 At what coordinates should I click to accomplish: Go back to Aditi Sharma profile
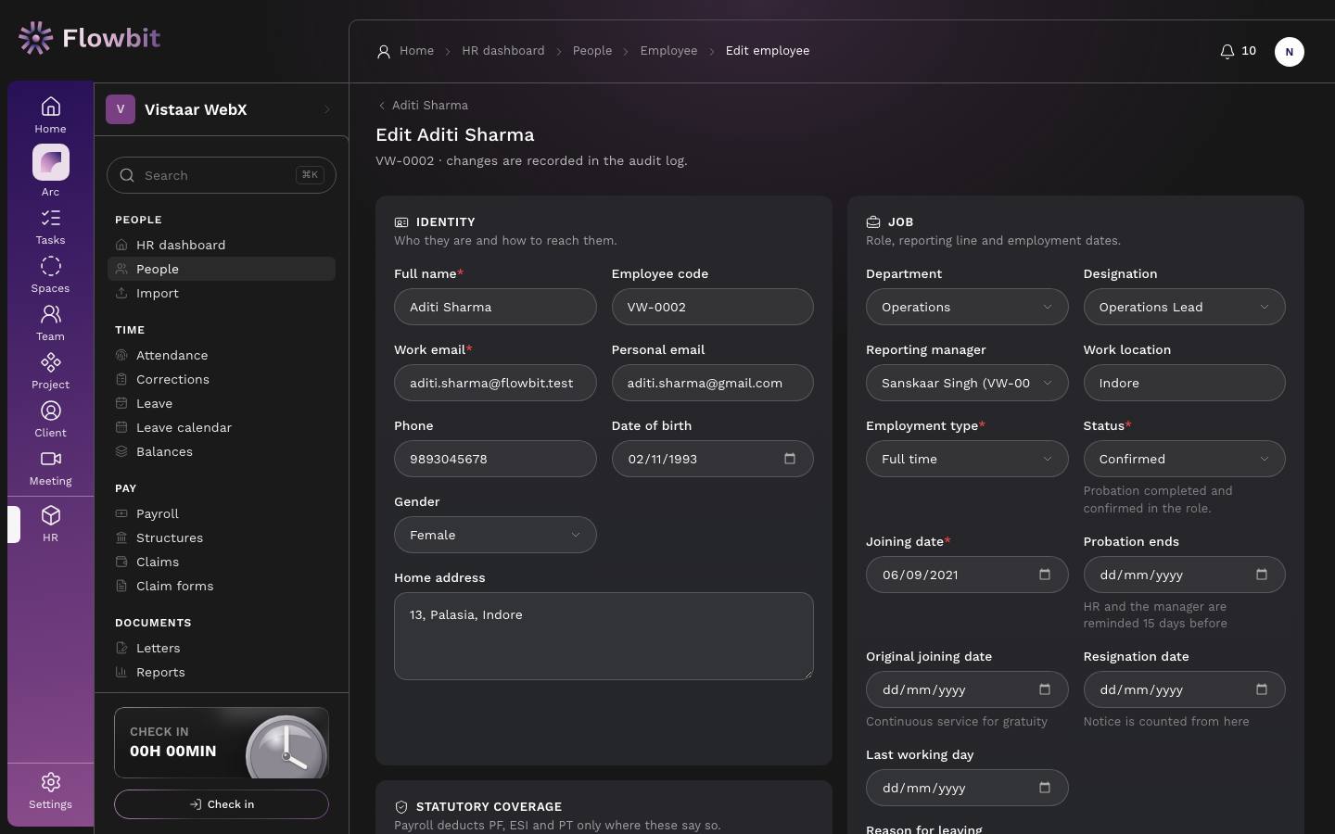point(423,105)
